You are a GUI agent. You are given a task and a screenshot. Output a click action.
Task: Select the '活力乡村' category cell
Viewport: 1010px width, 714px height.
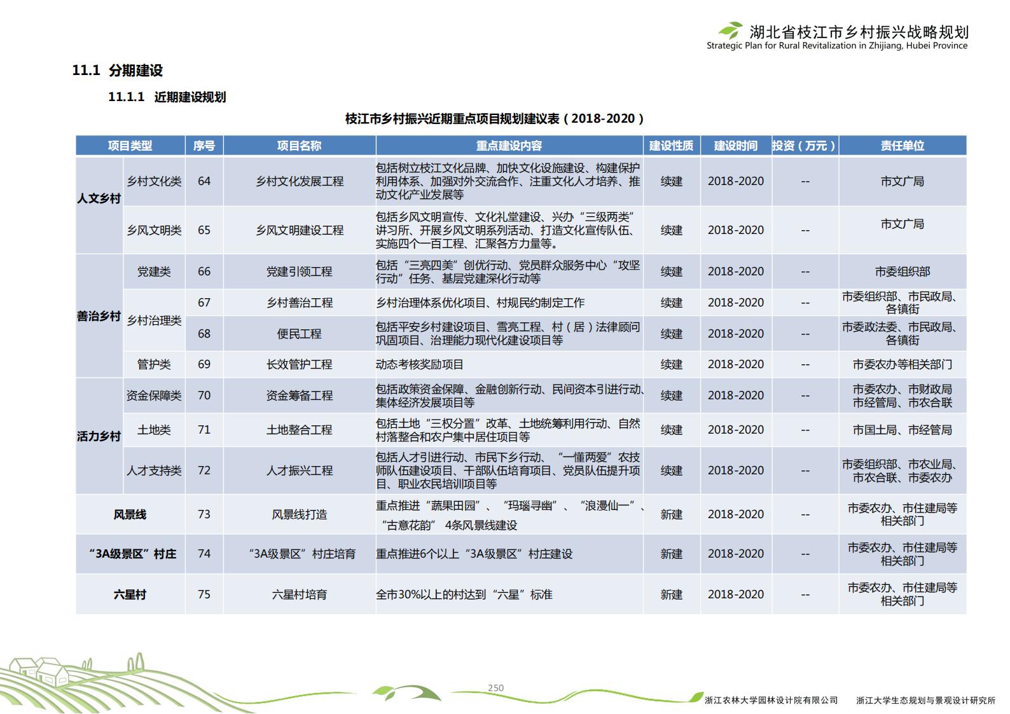(x=99, y=436)
